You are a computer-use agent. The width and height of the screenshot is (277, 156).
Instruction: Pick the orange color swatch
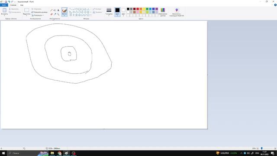[141, 9]
